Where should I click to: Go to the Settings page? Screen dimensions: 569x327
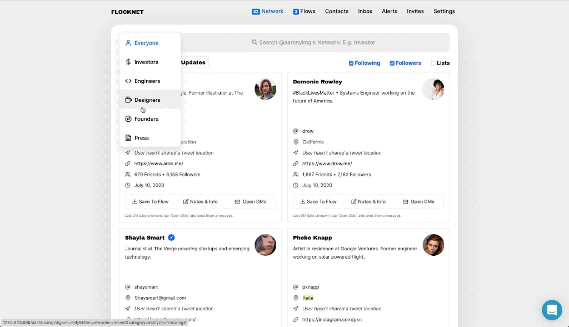point(444,11)
